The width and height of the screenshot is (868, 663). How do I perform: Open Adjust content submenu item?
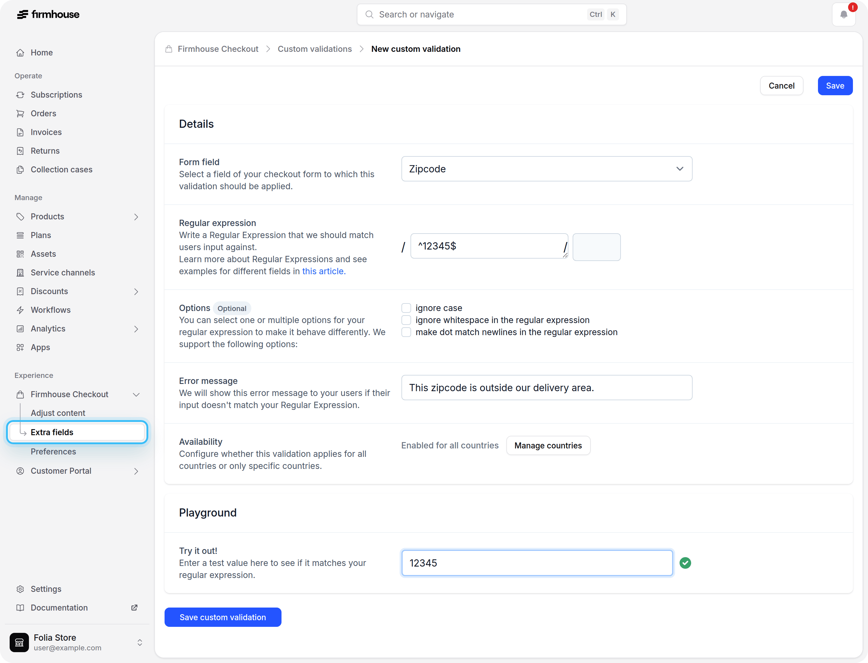[x=58, y=413]
